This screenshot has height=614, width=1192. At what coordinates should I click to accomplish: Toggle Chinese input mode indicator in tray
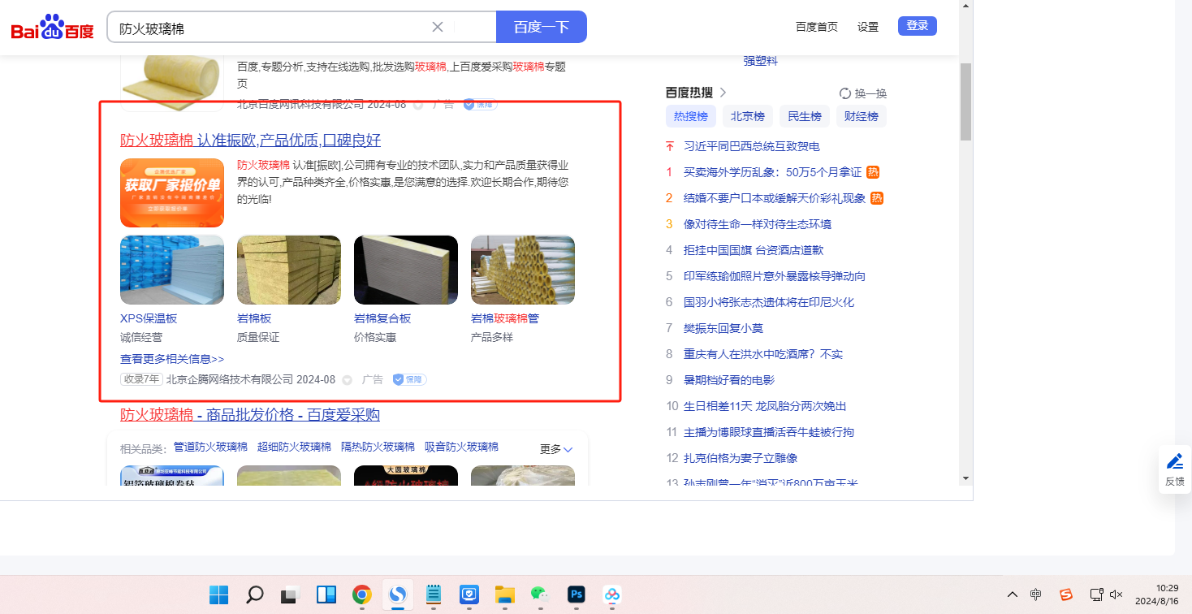tap(1036, 595)
